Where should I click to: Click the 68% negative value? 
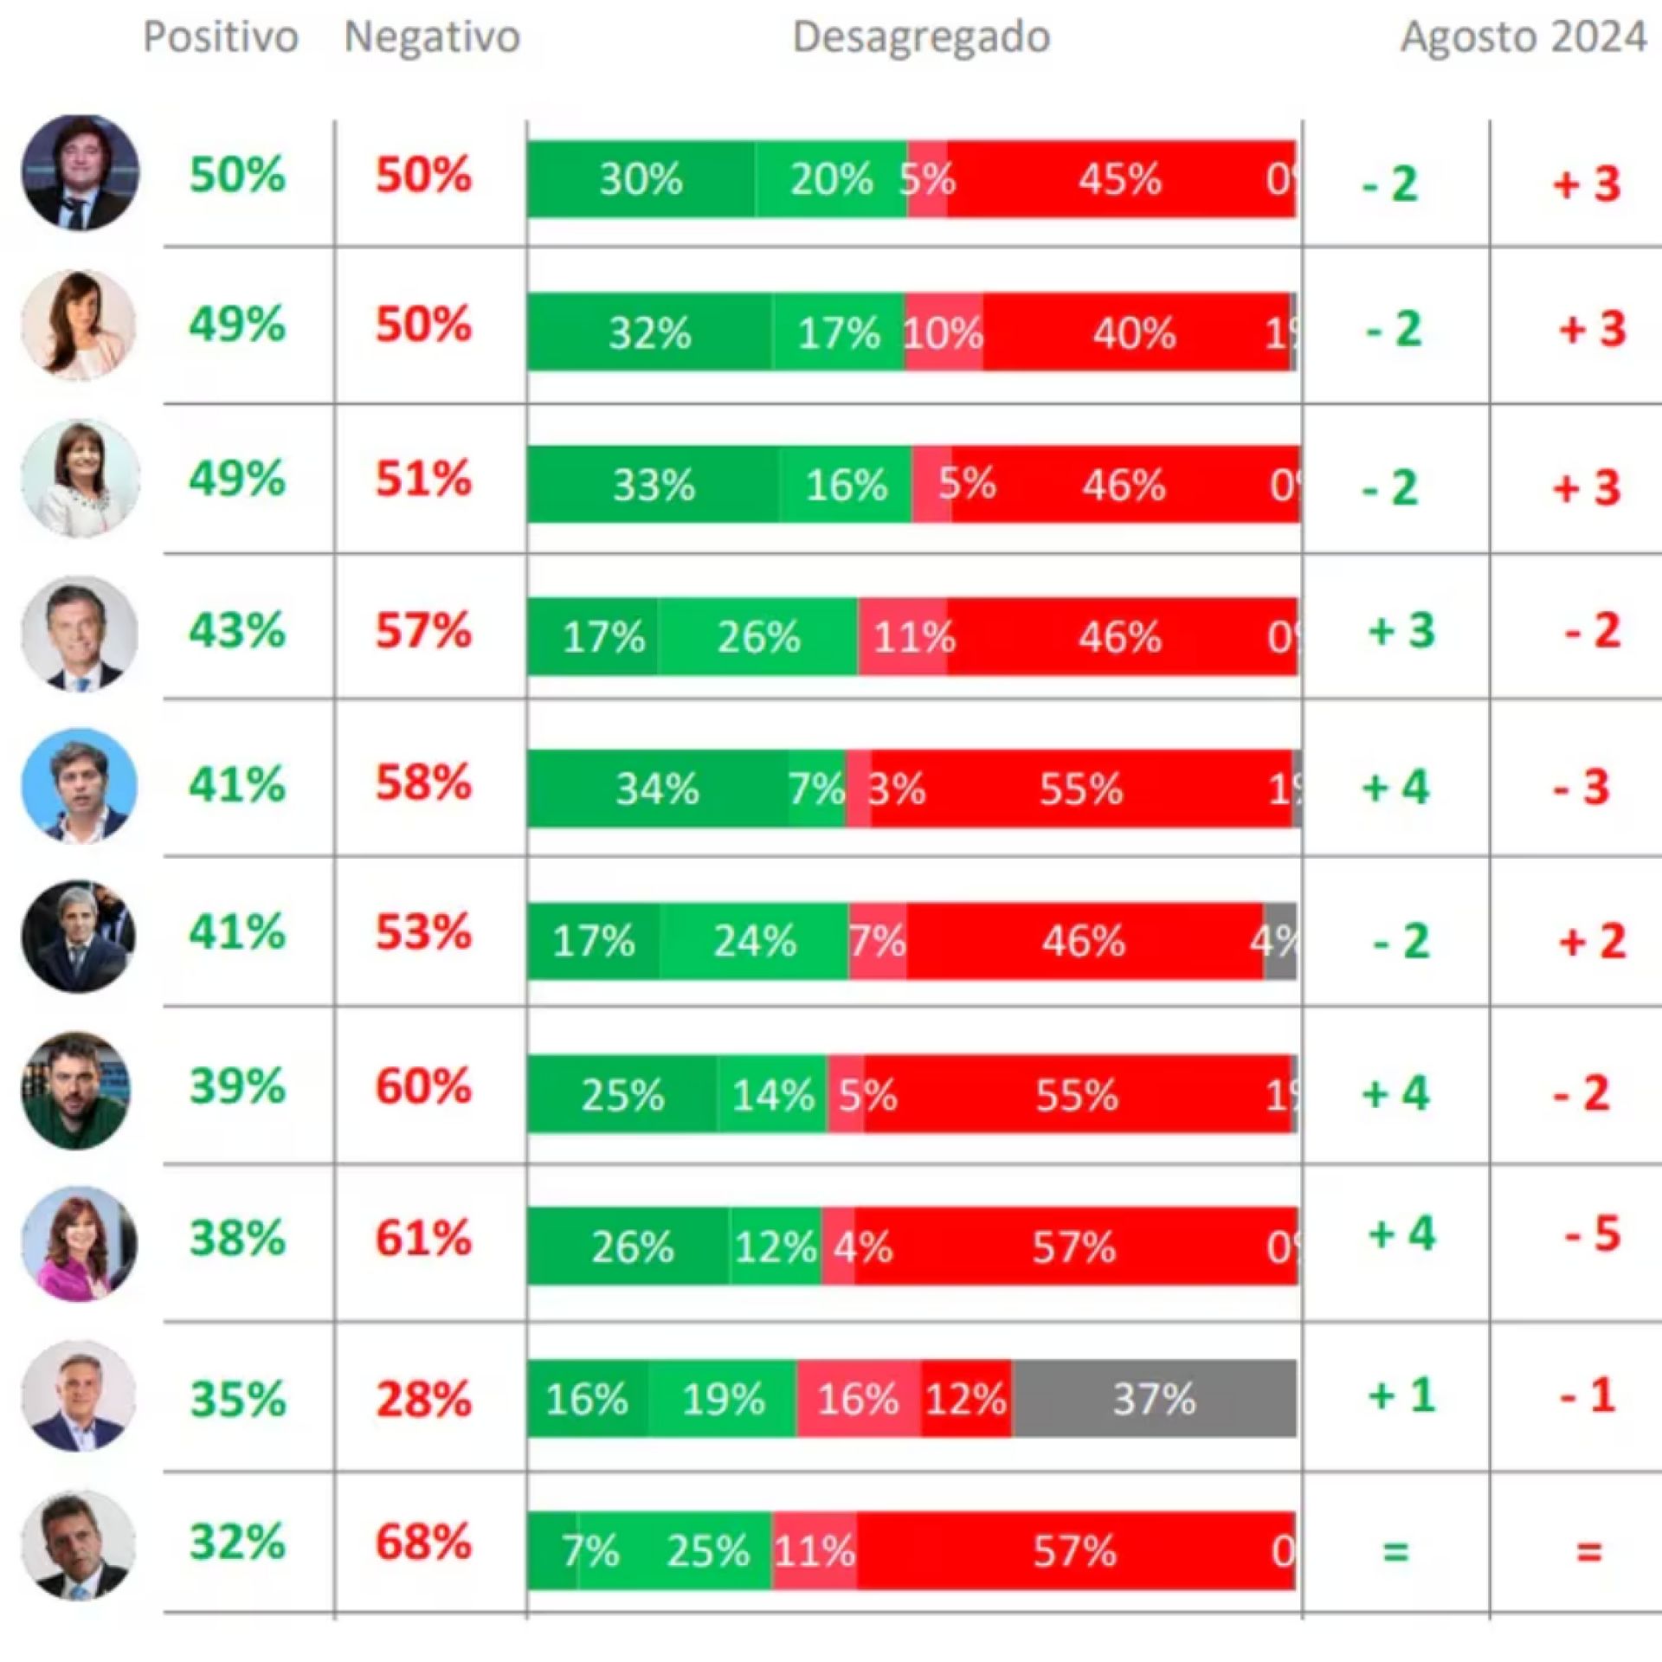[423, 1542]
